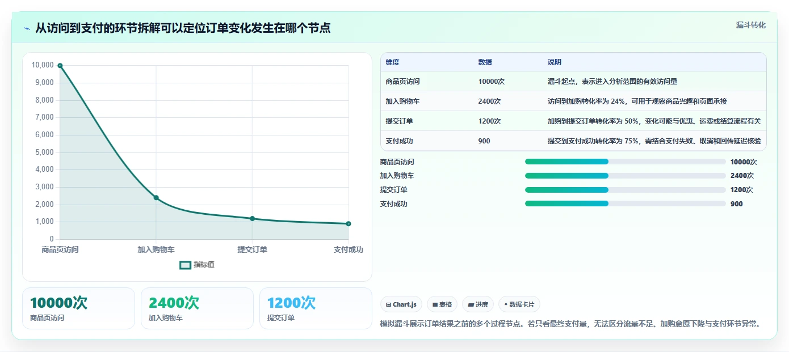Open the 1200次 提交订单 data card
The image size is (789, 352).
[x=316, y=308]
